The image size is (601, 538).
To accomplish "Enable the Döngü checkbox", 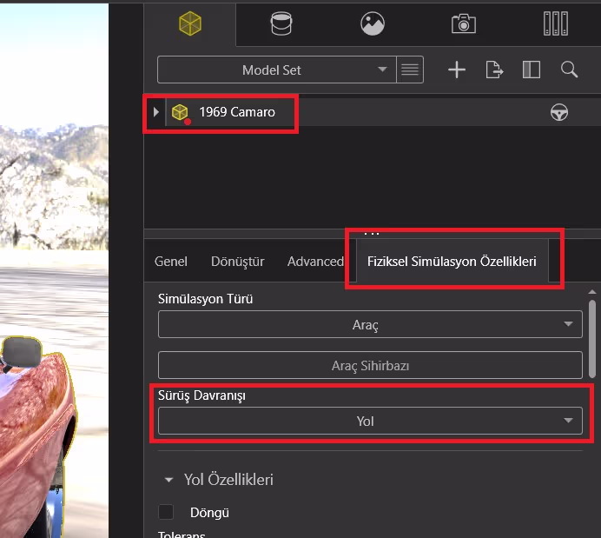I will point(166,512).
